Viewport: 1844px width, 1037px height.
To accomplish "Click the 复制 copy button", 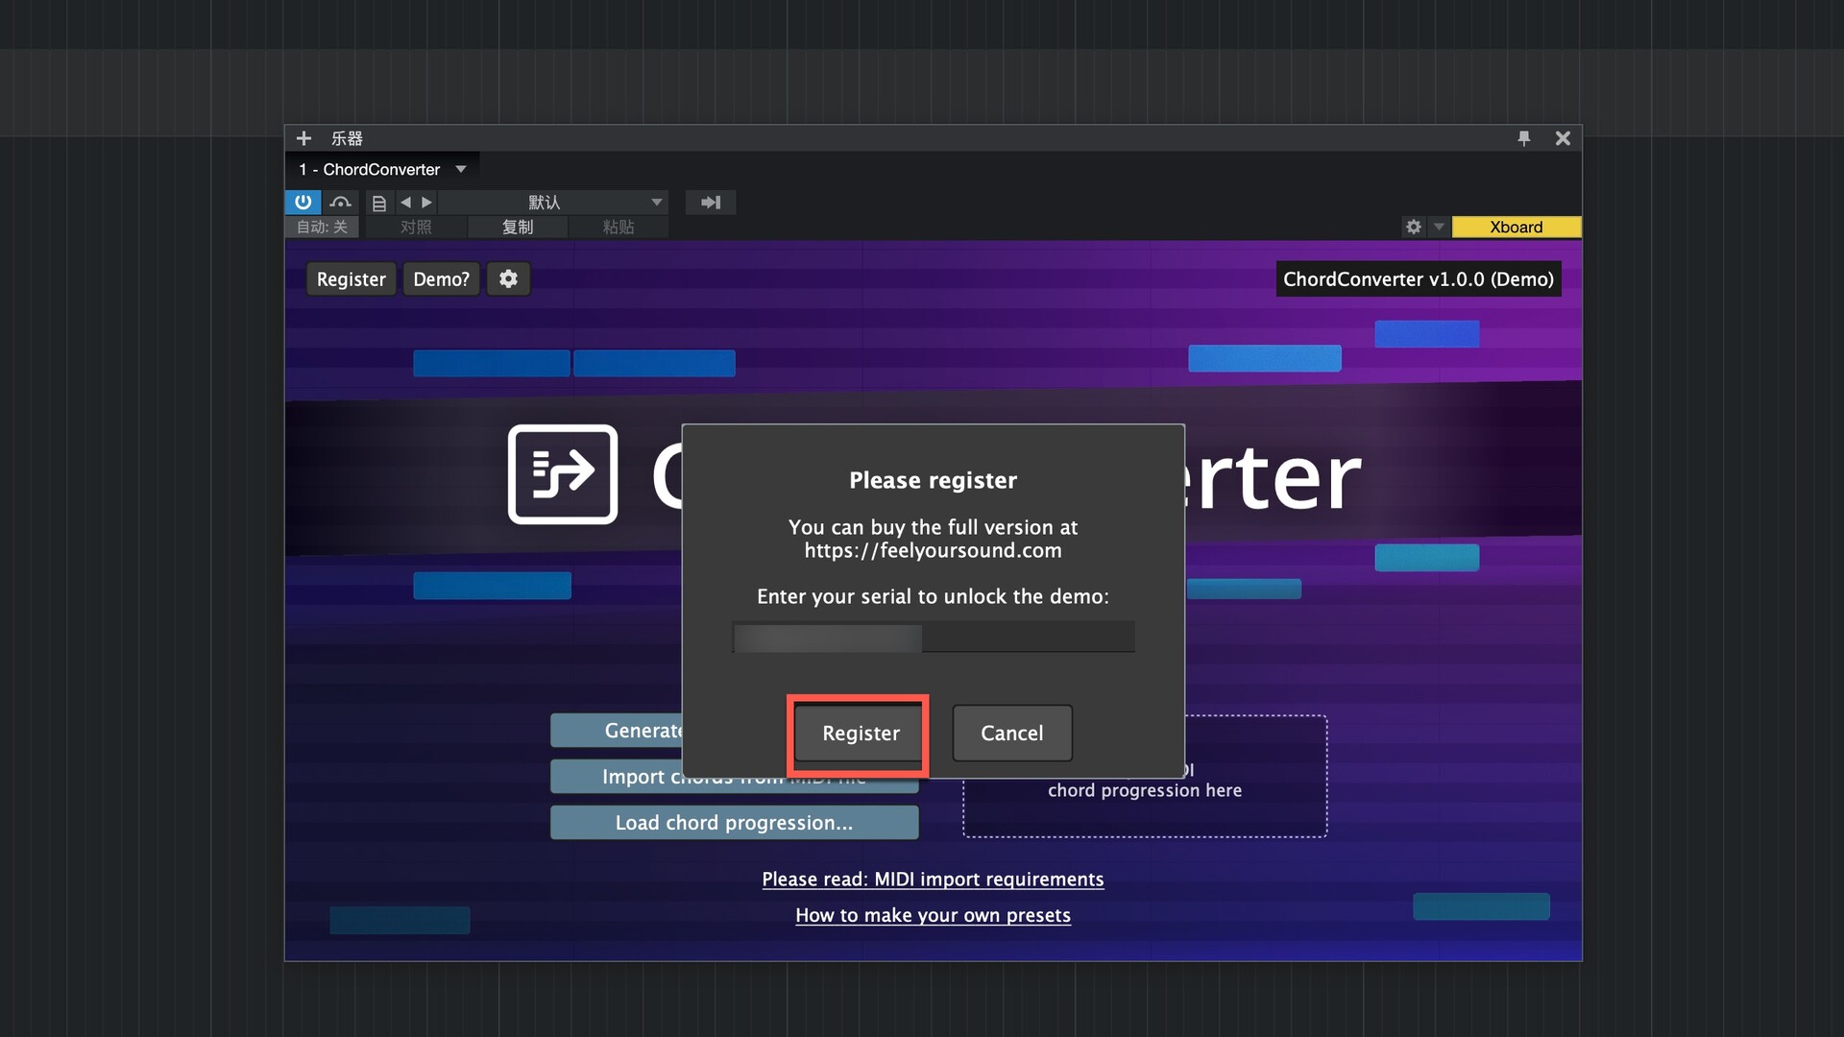I will click(518, 227).
